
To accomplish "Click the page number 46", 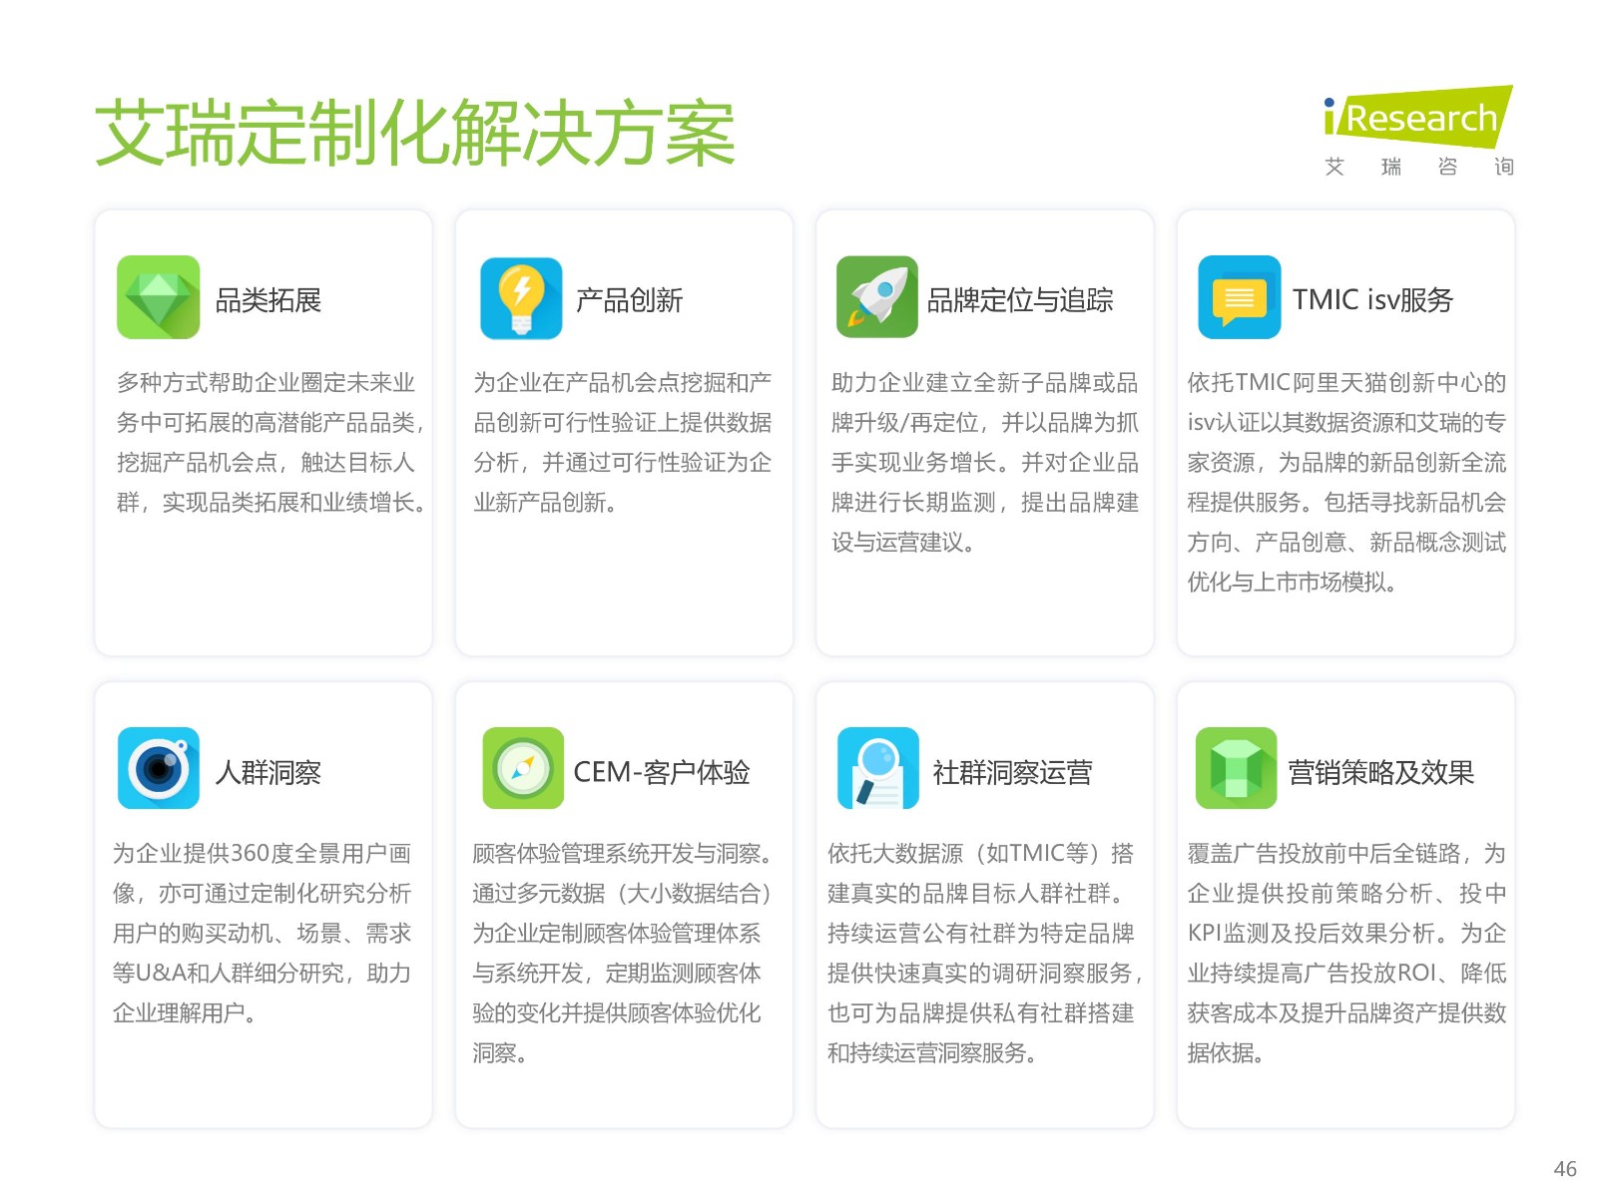I will pos(1565,1169).
